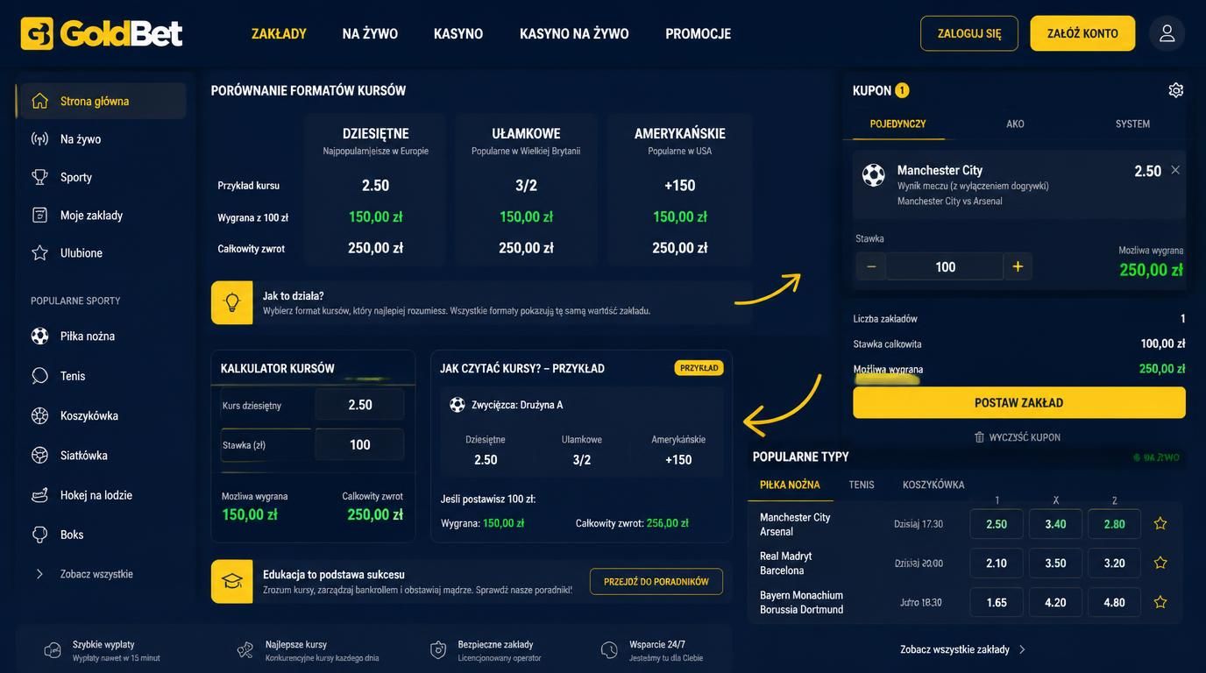Favorite the Real Madryt Barcelona match
This screenshot has height=673, width=1206.
coord(1160,563)
